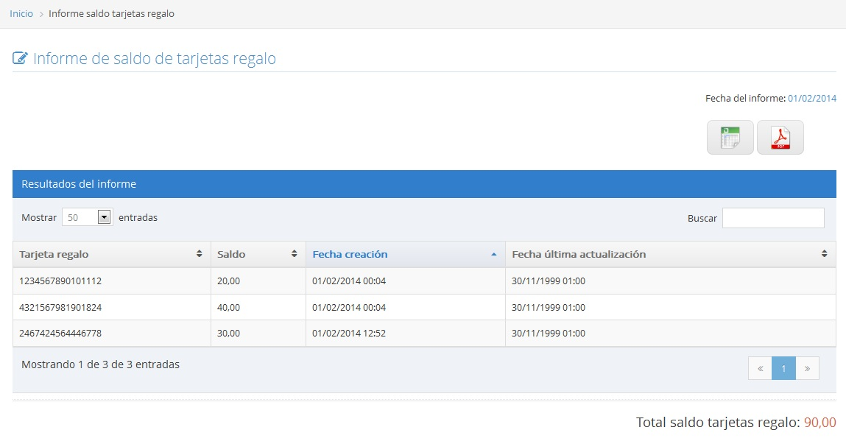Click the Informe saldo tarjetas regalo breadcrumb
The image size is (846, 444).
(111, 13)
